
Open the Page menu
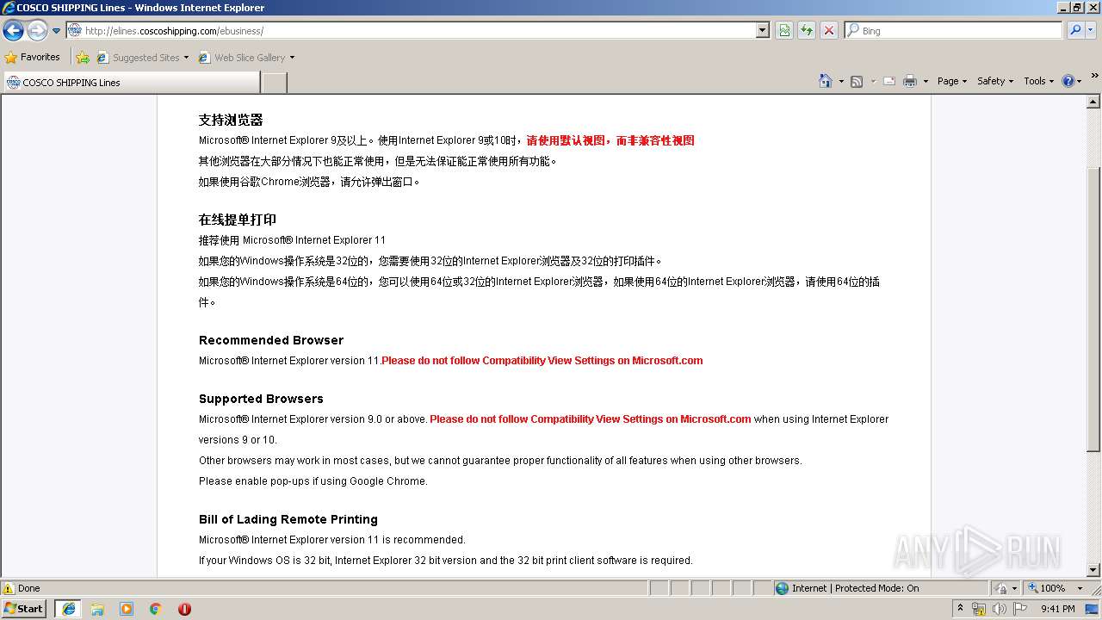coord(952,81)
